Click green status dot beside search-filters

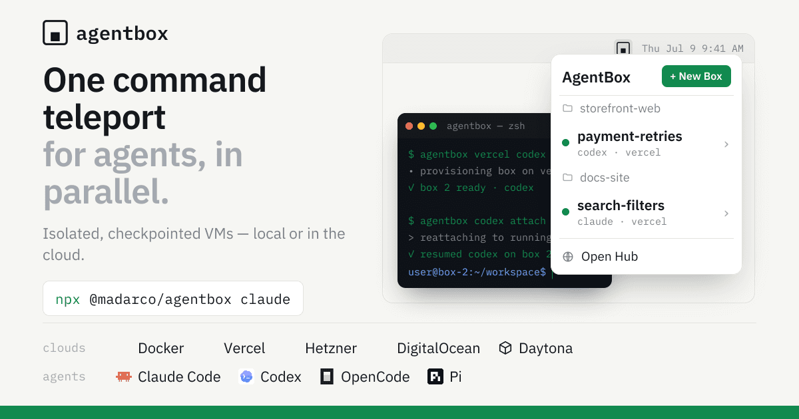coord(566,211)
